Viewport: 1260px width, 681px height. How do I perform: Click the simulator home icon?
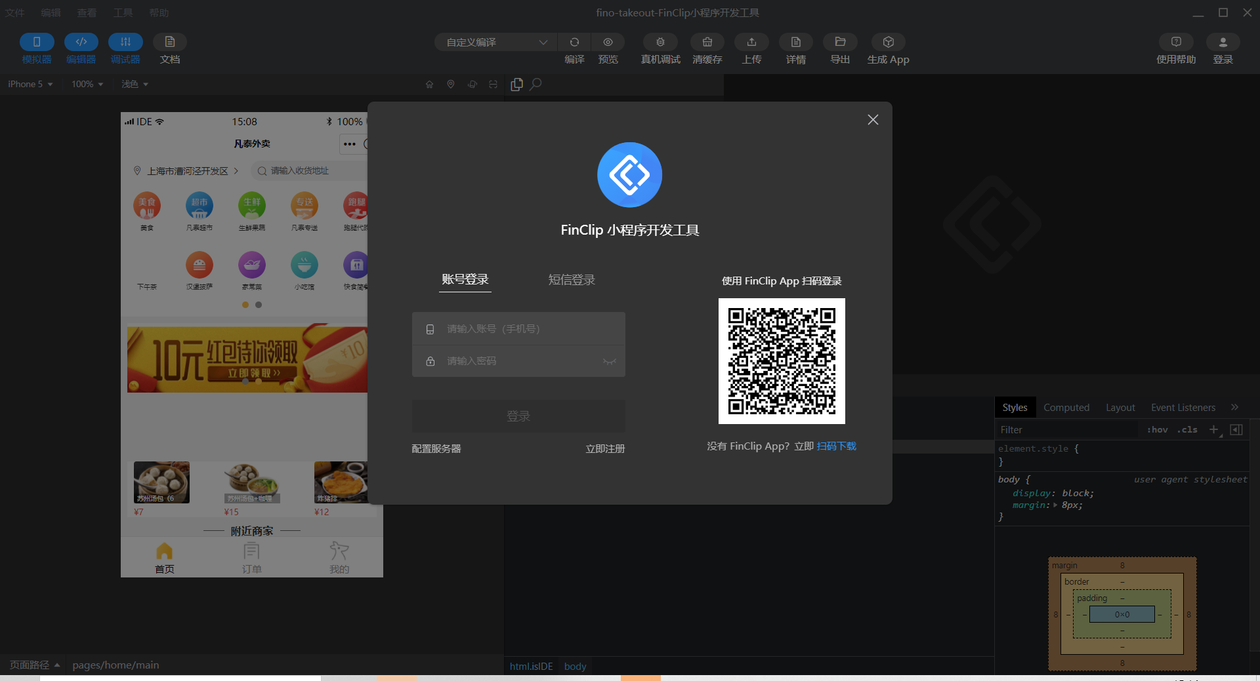(x=430, y=84)
